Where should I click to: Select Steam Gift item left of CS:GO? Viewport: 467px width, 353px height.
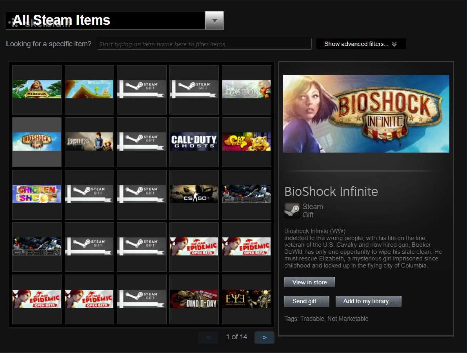(142, 194)
